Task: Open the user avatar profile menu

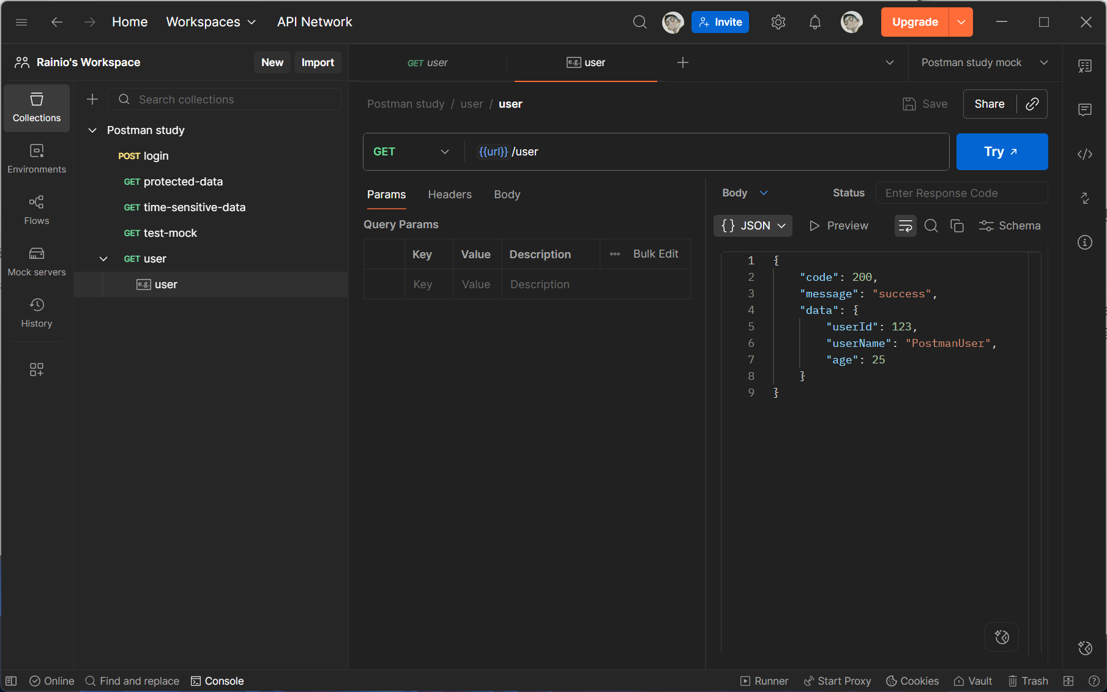Action: (851, 22)
